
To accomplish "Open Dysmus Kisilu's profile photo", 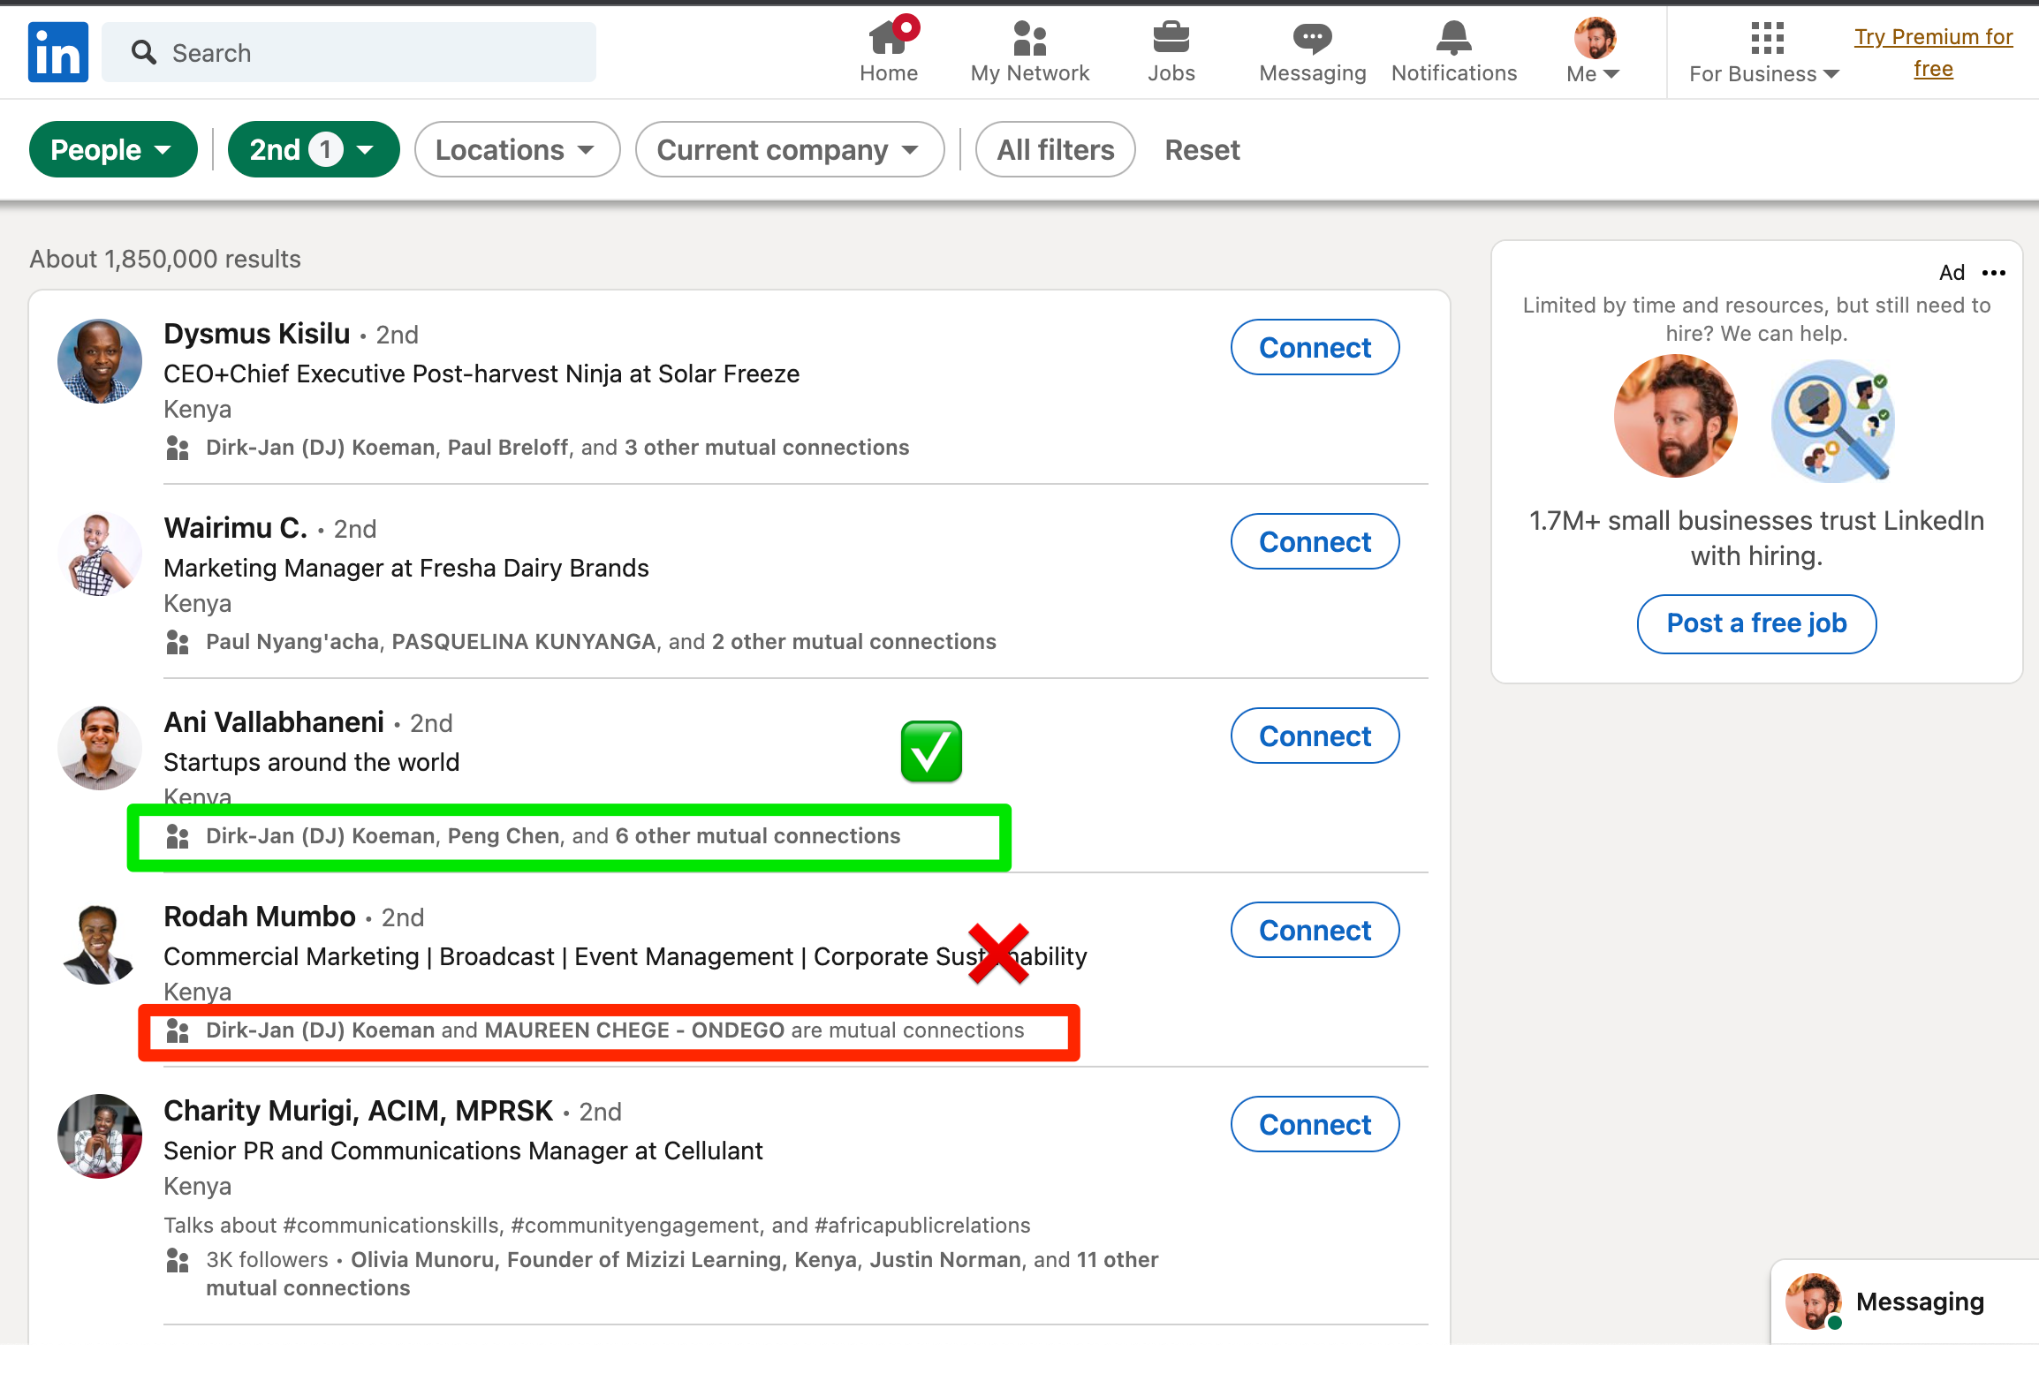I will coord(100,361).
